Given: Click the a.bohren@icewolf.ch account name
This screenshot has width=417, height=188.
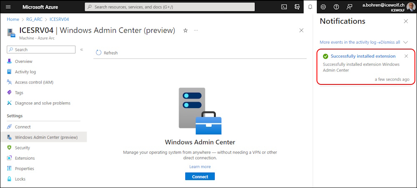Looking at the screenshot, I should [384, 5].
